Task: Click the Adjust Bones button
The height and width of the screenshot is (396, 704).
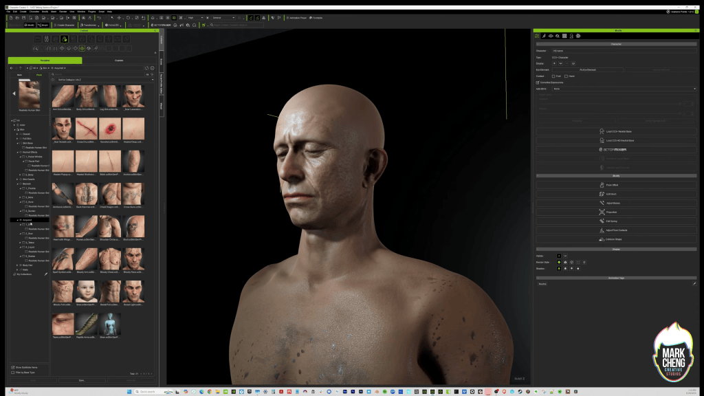Action: coord(616,203)
